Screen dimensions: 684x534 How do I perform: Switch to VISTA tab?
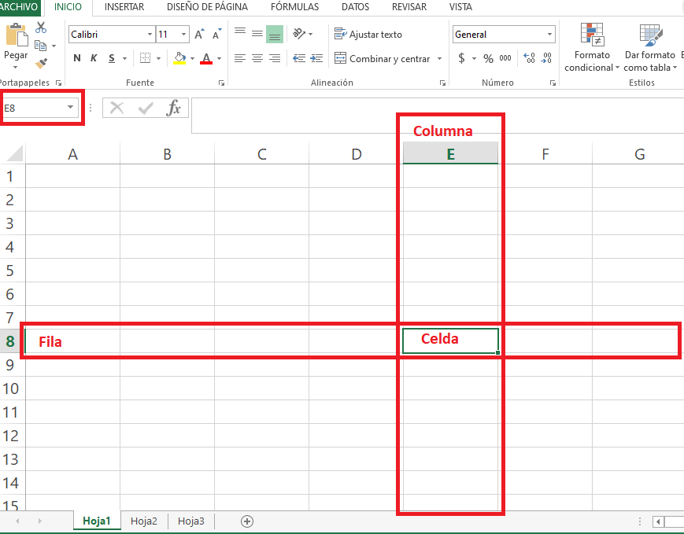click(x=460, y=7)
